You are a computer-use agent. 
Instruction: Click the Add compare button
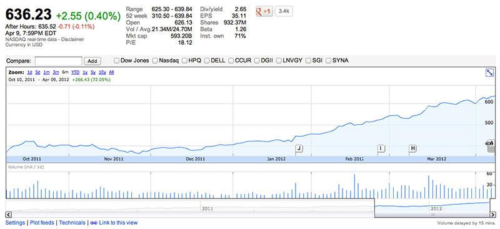pos(92,61)
